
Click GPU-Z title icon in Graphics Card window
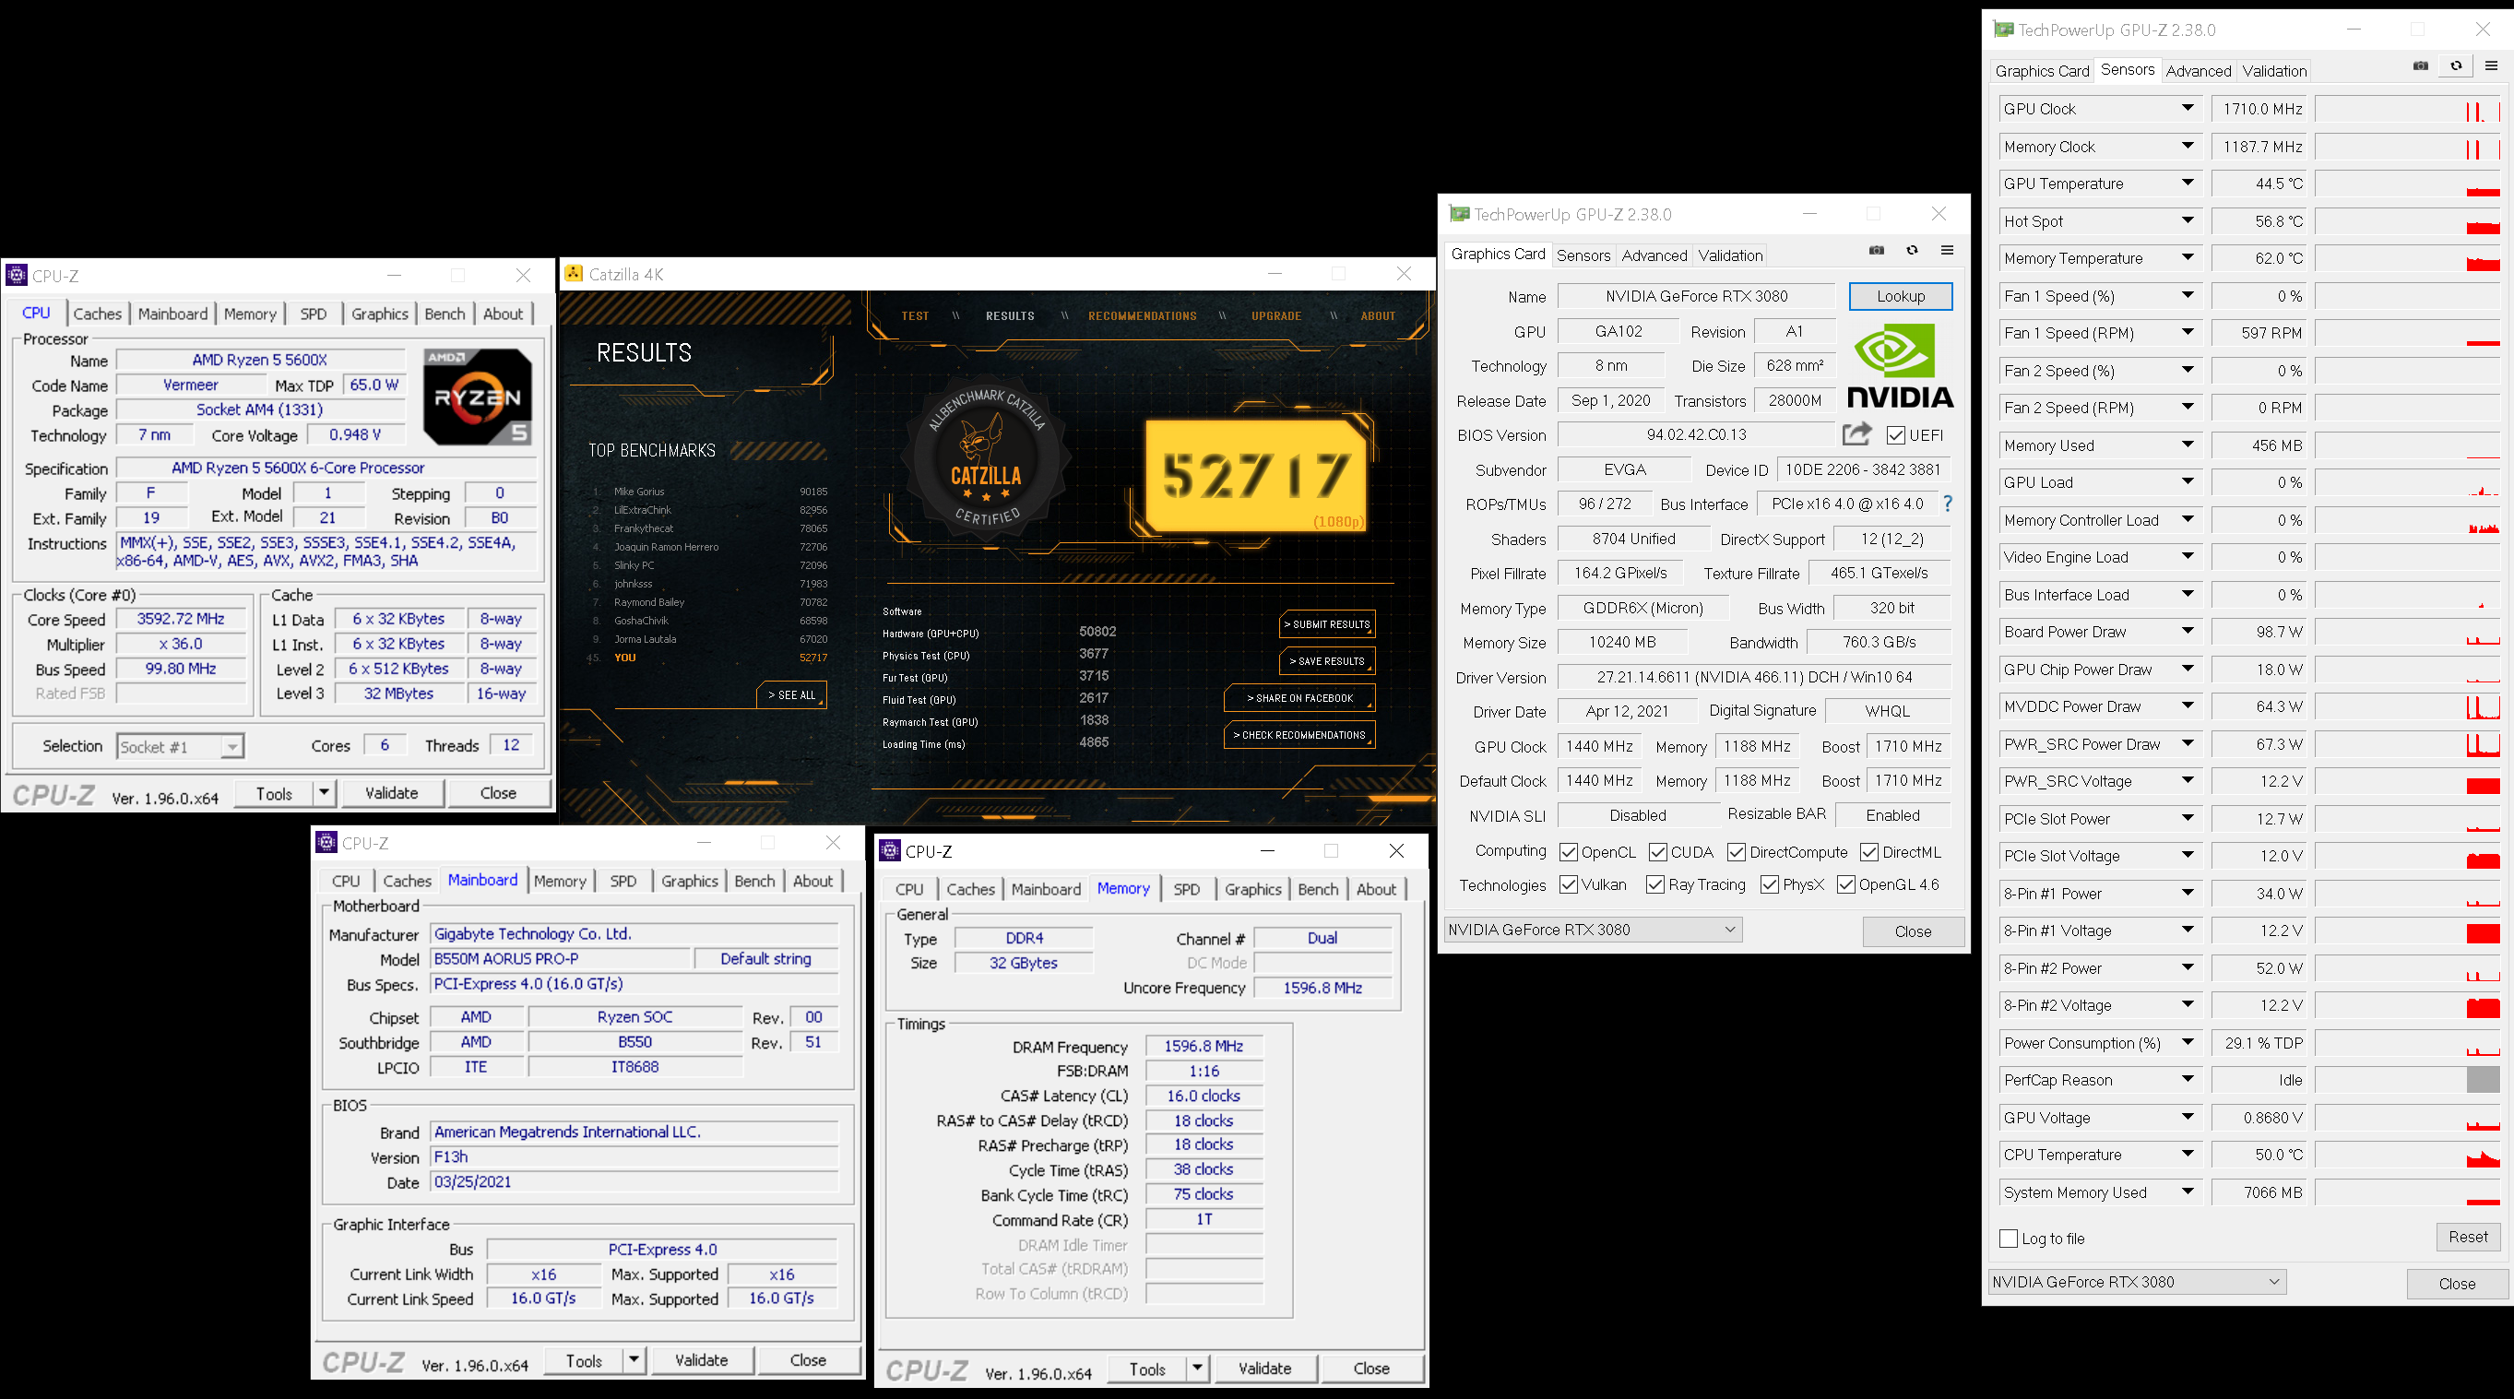1460,214
